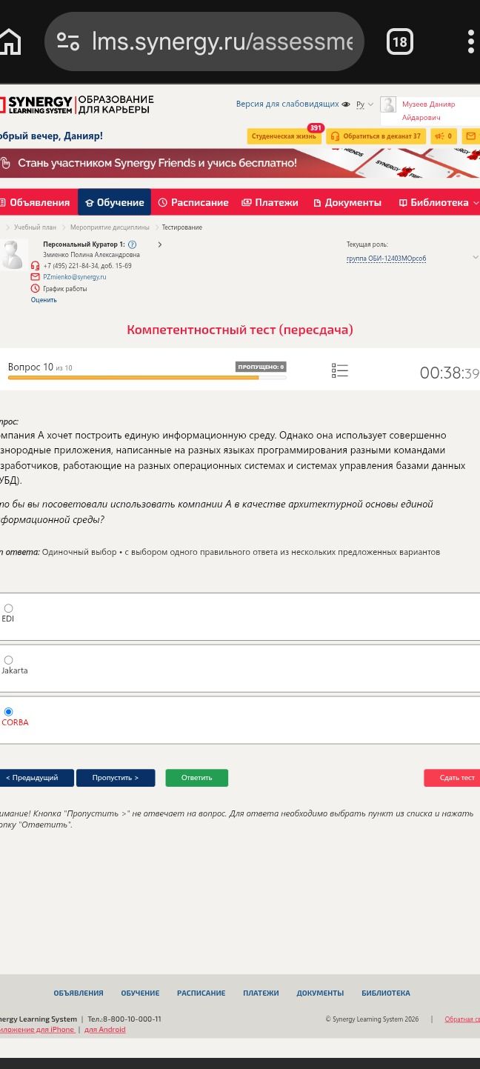Expand the curator chevron arrow
Image resolution: width=480 pixels, height=1069 pixels.
point(159,244)
